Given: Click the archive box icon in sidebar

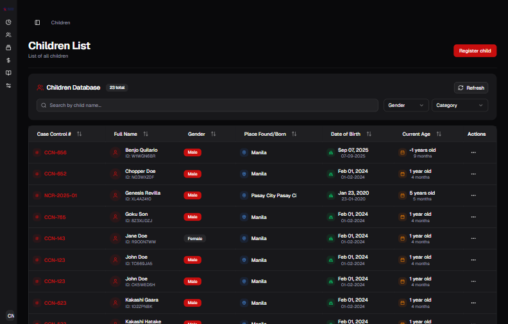Looking at the screenshot, I should pyautogui.click(x=8, y=47).
